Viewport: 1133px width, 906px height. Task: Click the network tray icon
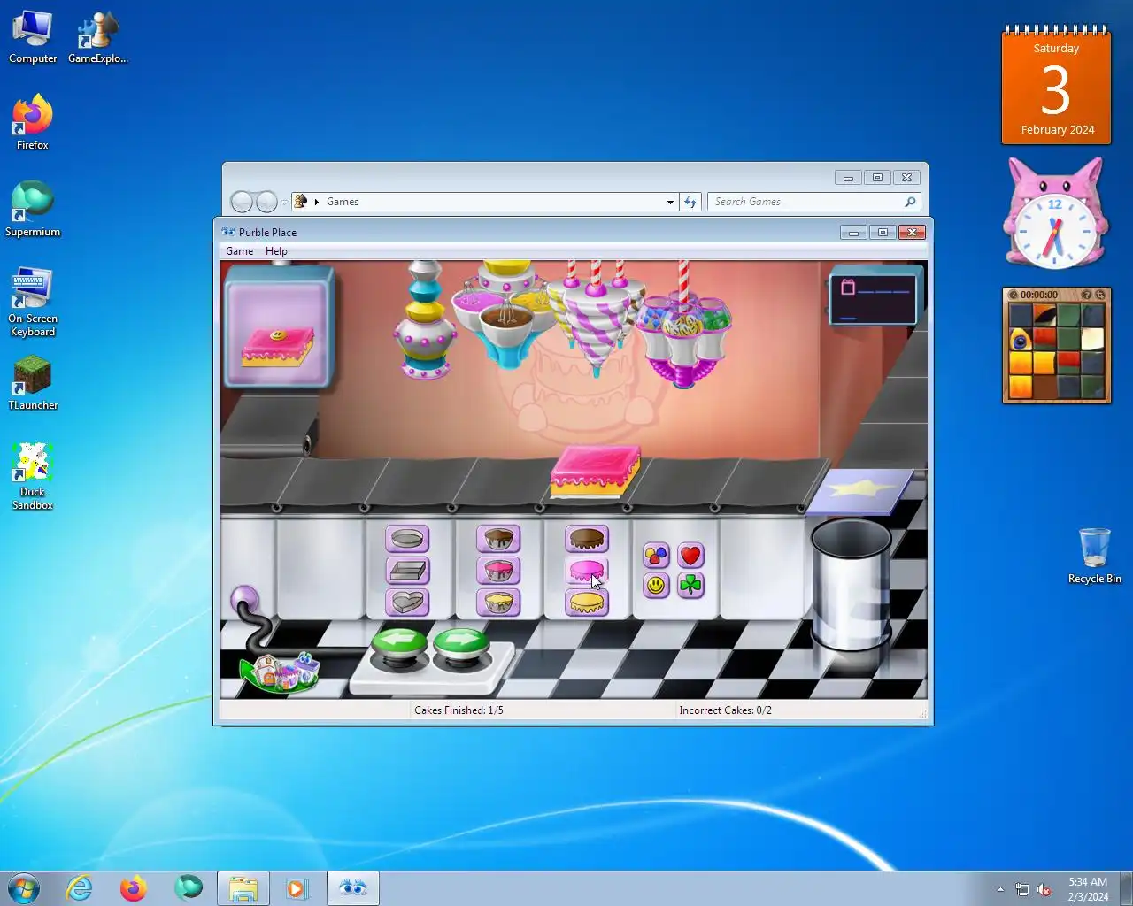click(1022, 889)
